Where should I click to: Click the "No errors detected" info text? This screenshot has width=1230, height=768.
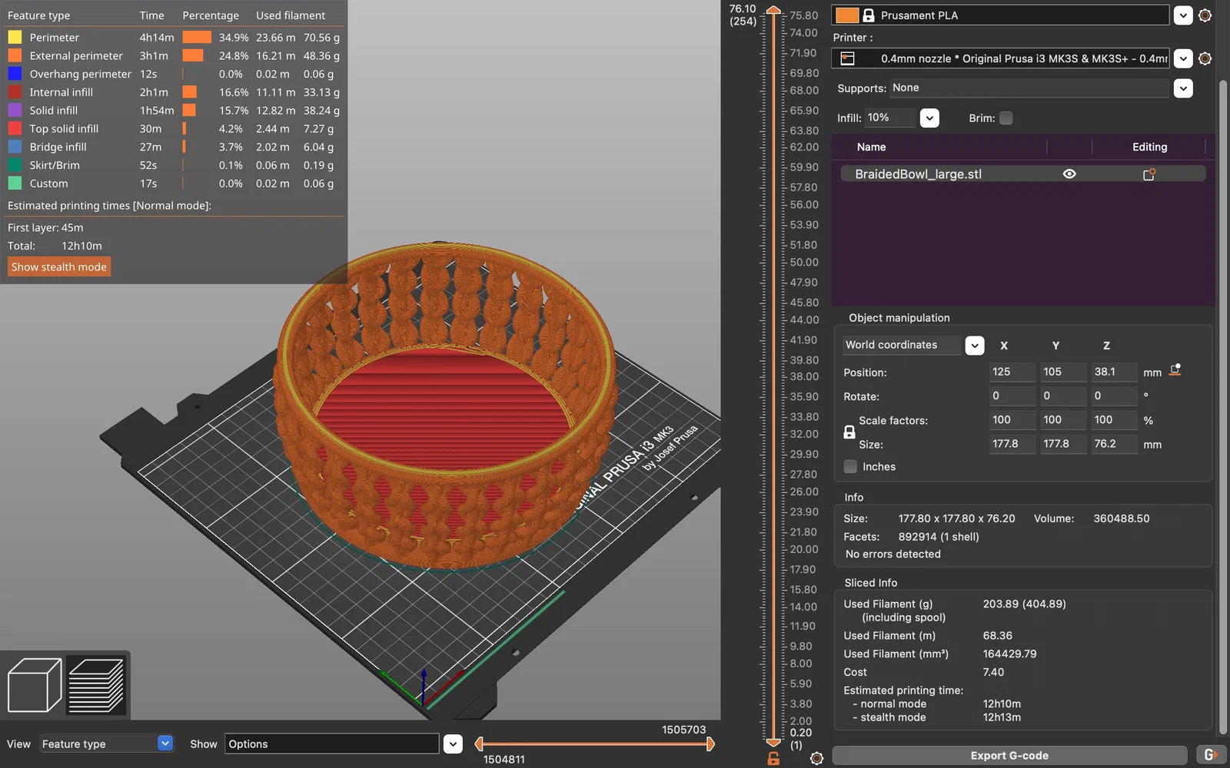[x=893, y=554]
